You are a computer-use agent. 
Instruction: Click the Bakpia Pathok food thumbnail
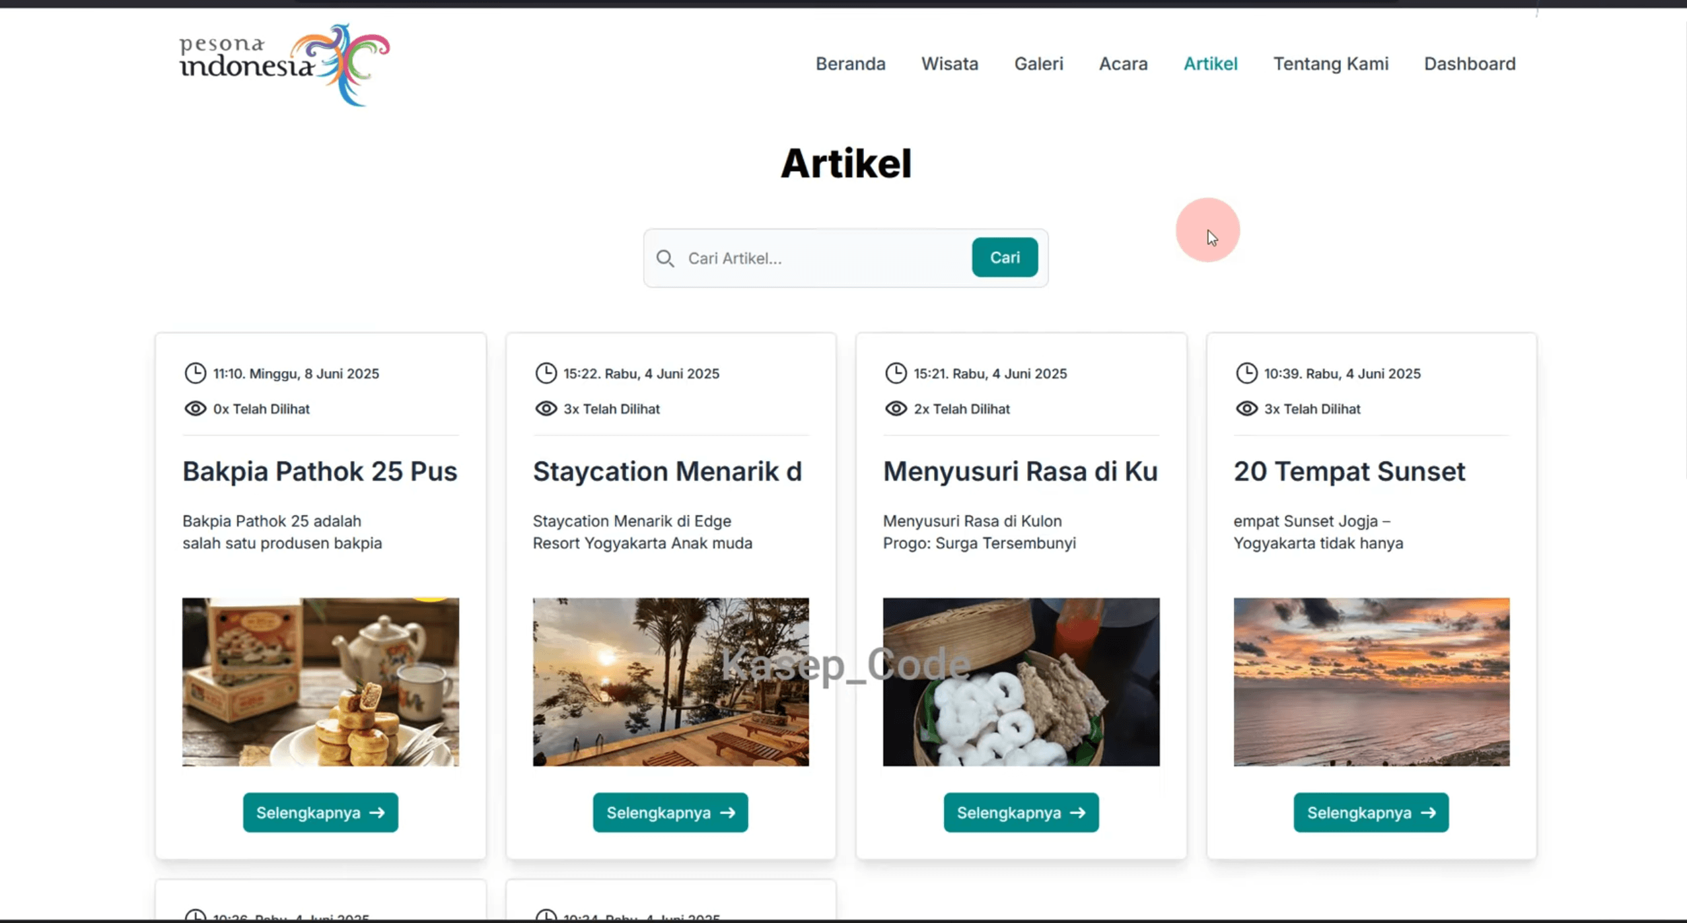pyautogui.click(x=320, y=682)
